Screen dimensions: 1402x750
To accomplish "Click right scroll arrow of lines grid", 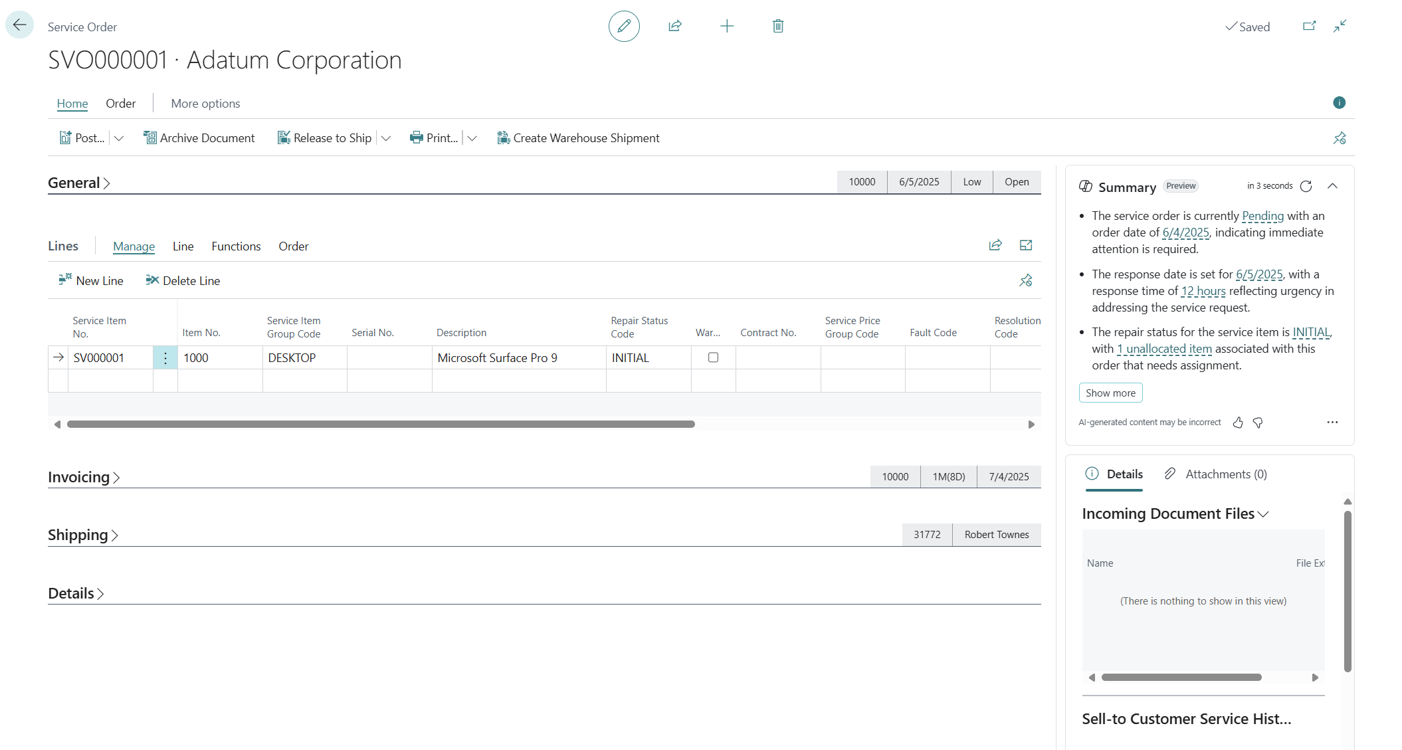I will click(1031, 424).
